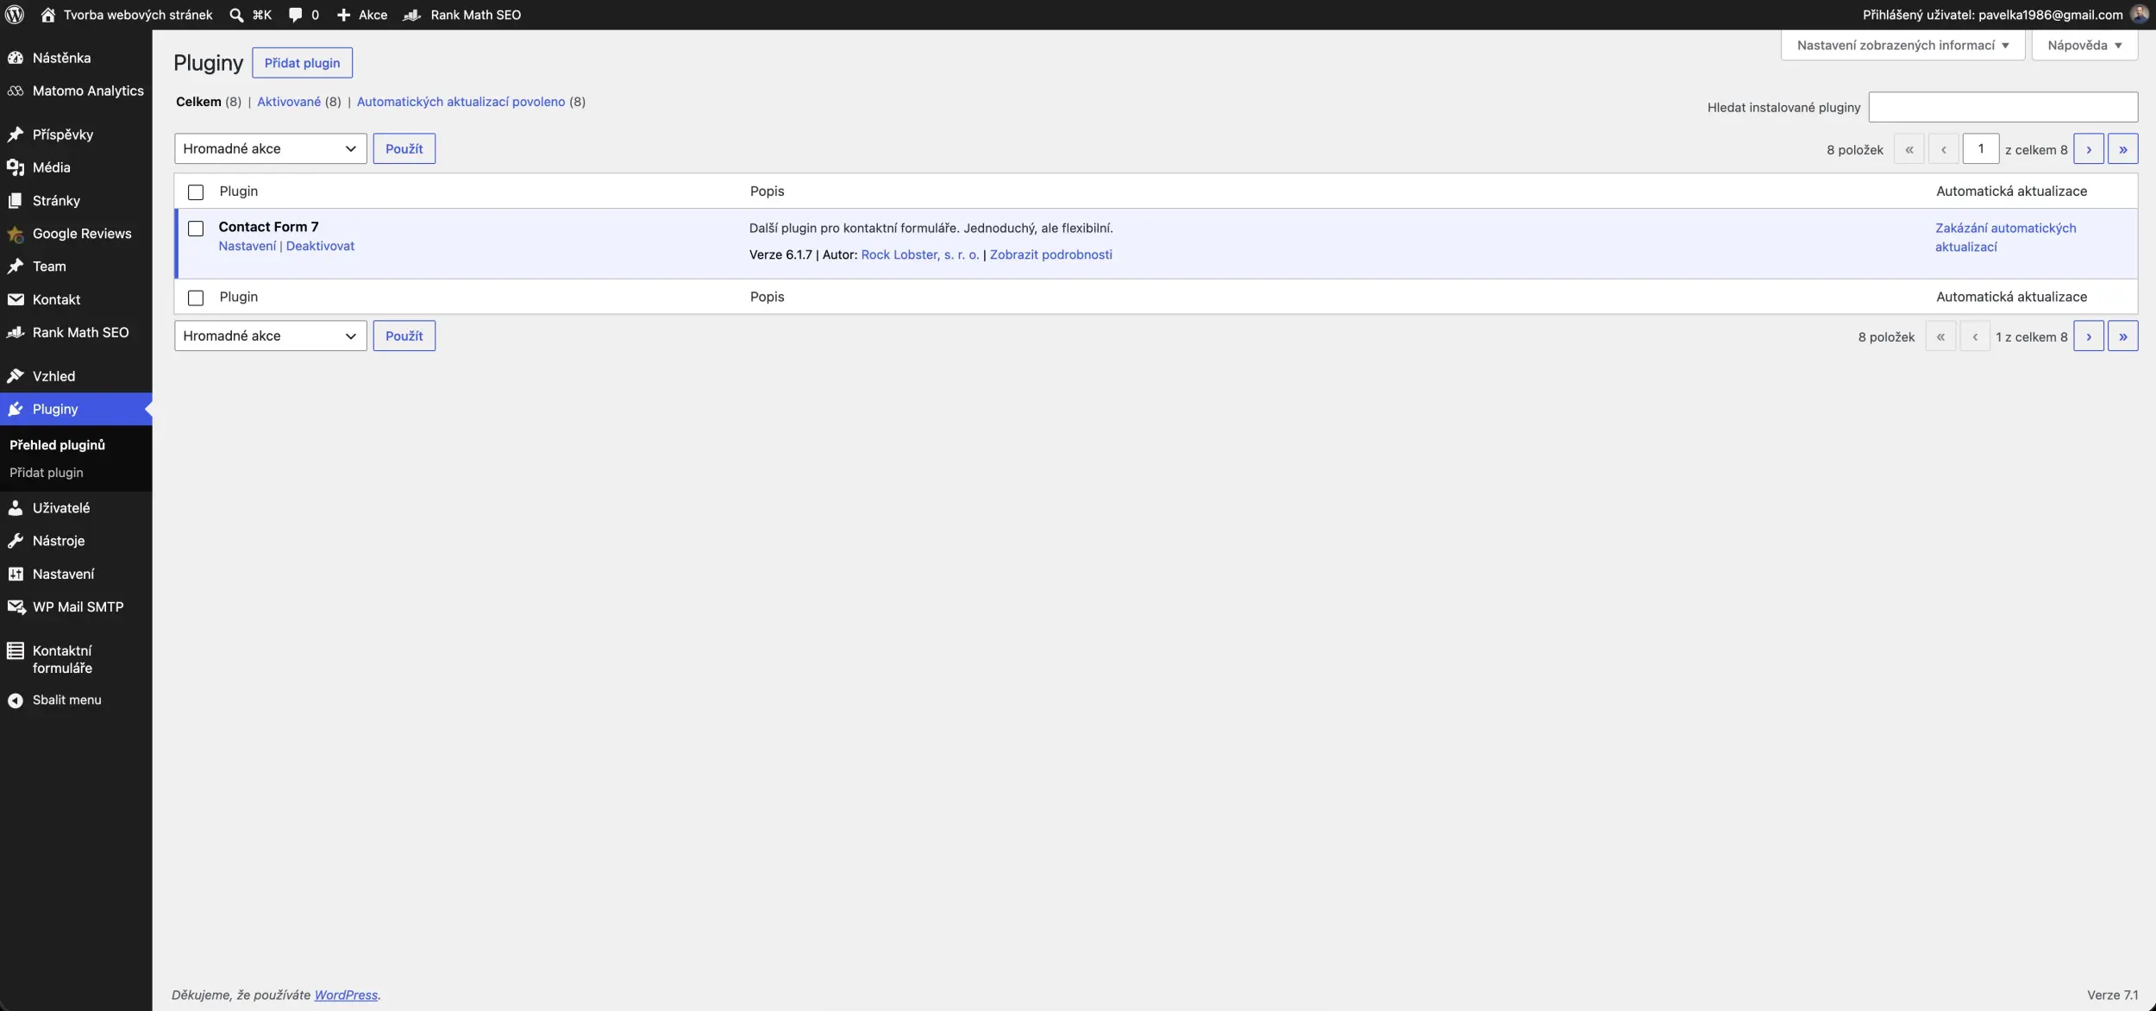Viewport: 2156px width, 1011px height.
Task: Go to next page in top pagination
Action: (2088, 148)
